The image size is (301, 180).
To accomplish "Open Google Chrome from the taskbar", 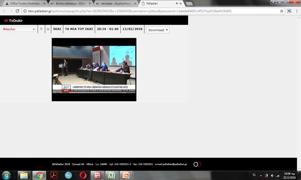I will 39,175.
